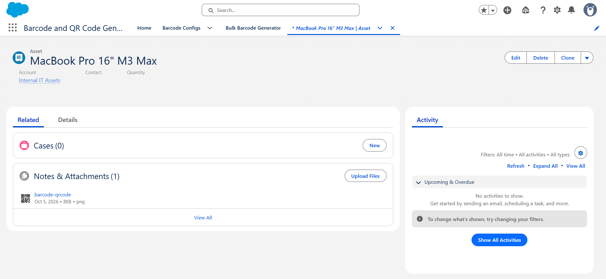Open the MacBook Pro tab actions chevron
Image resolution: width=606 pixels, height=279 pixels.
tap(380, 28)
